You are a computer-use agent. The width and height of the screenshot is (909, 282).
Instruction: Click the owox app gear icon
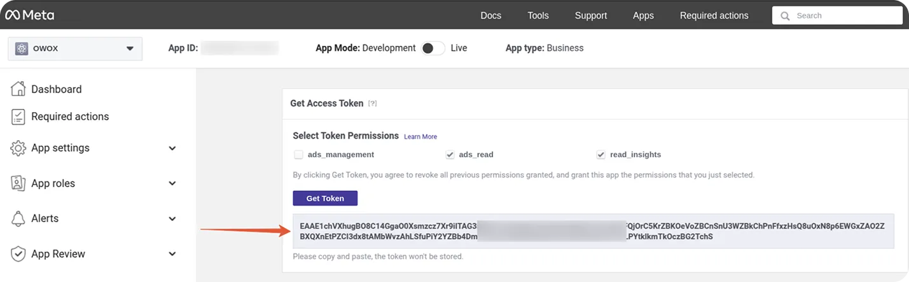pos(22,48)
